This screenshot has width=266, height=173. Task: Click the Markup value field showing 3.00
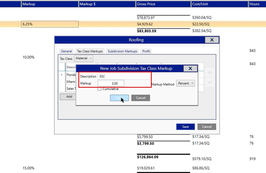coord(111,83)
